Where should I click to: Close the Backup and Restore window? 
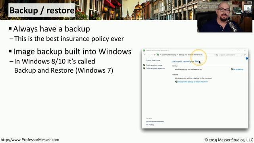(245, 50)
